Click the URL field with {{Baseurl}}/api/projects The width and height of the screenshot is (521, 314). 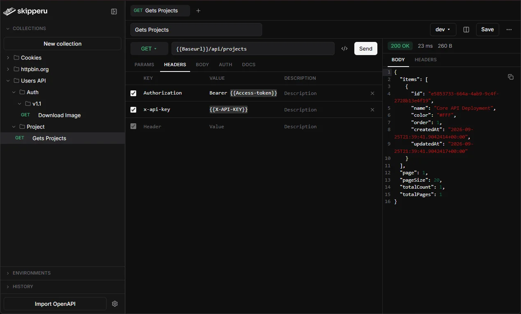pos(253,48)
